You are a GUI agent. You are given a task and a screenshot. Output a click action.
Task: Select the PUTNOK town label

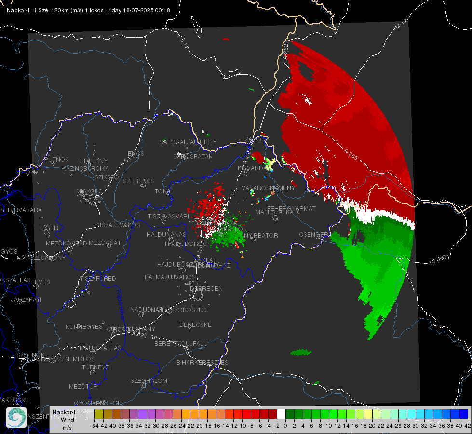(56, 159)
